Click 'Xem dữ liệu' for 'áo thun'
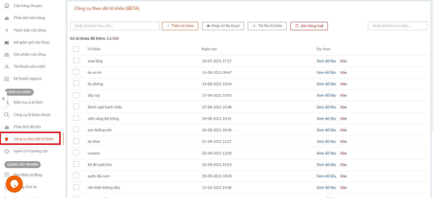434x198 pixels. (326, 141)
